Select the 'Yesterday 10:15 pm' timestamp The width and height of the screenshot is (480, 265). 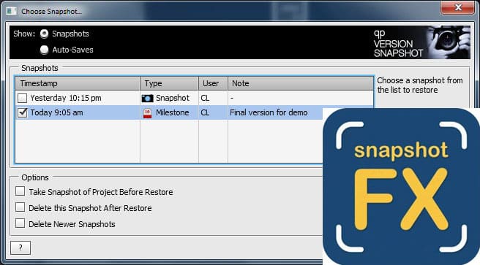click(x=66, y=98)
